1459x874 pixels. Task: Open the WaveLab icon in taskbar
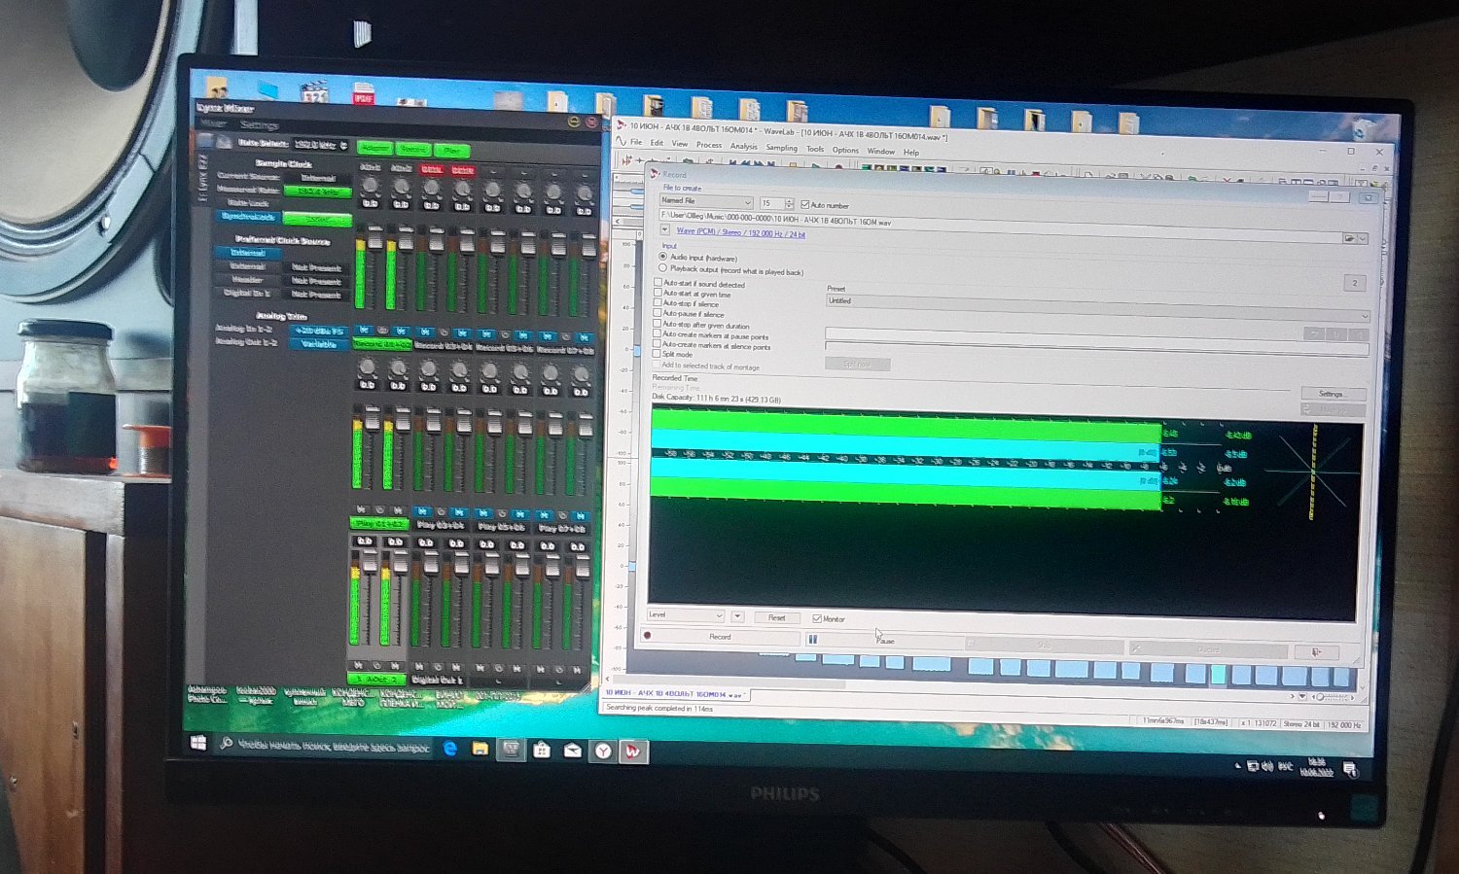[633, 751]
